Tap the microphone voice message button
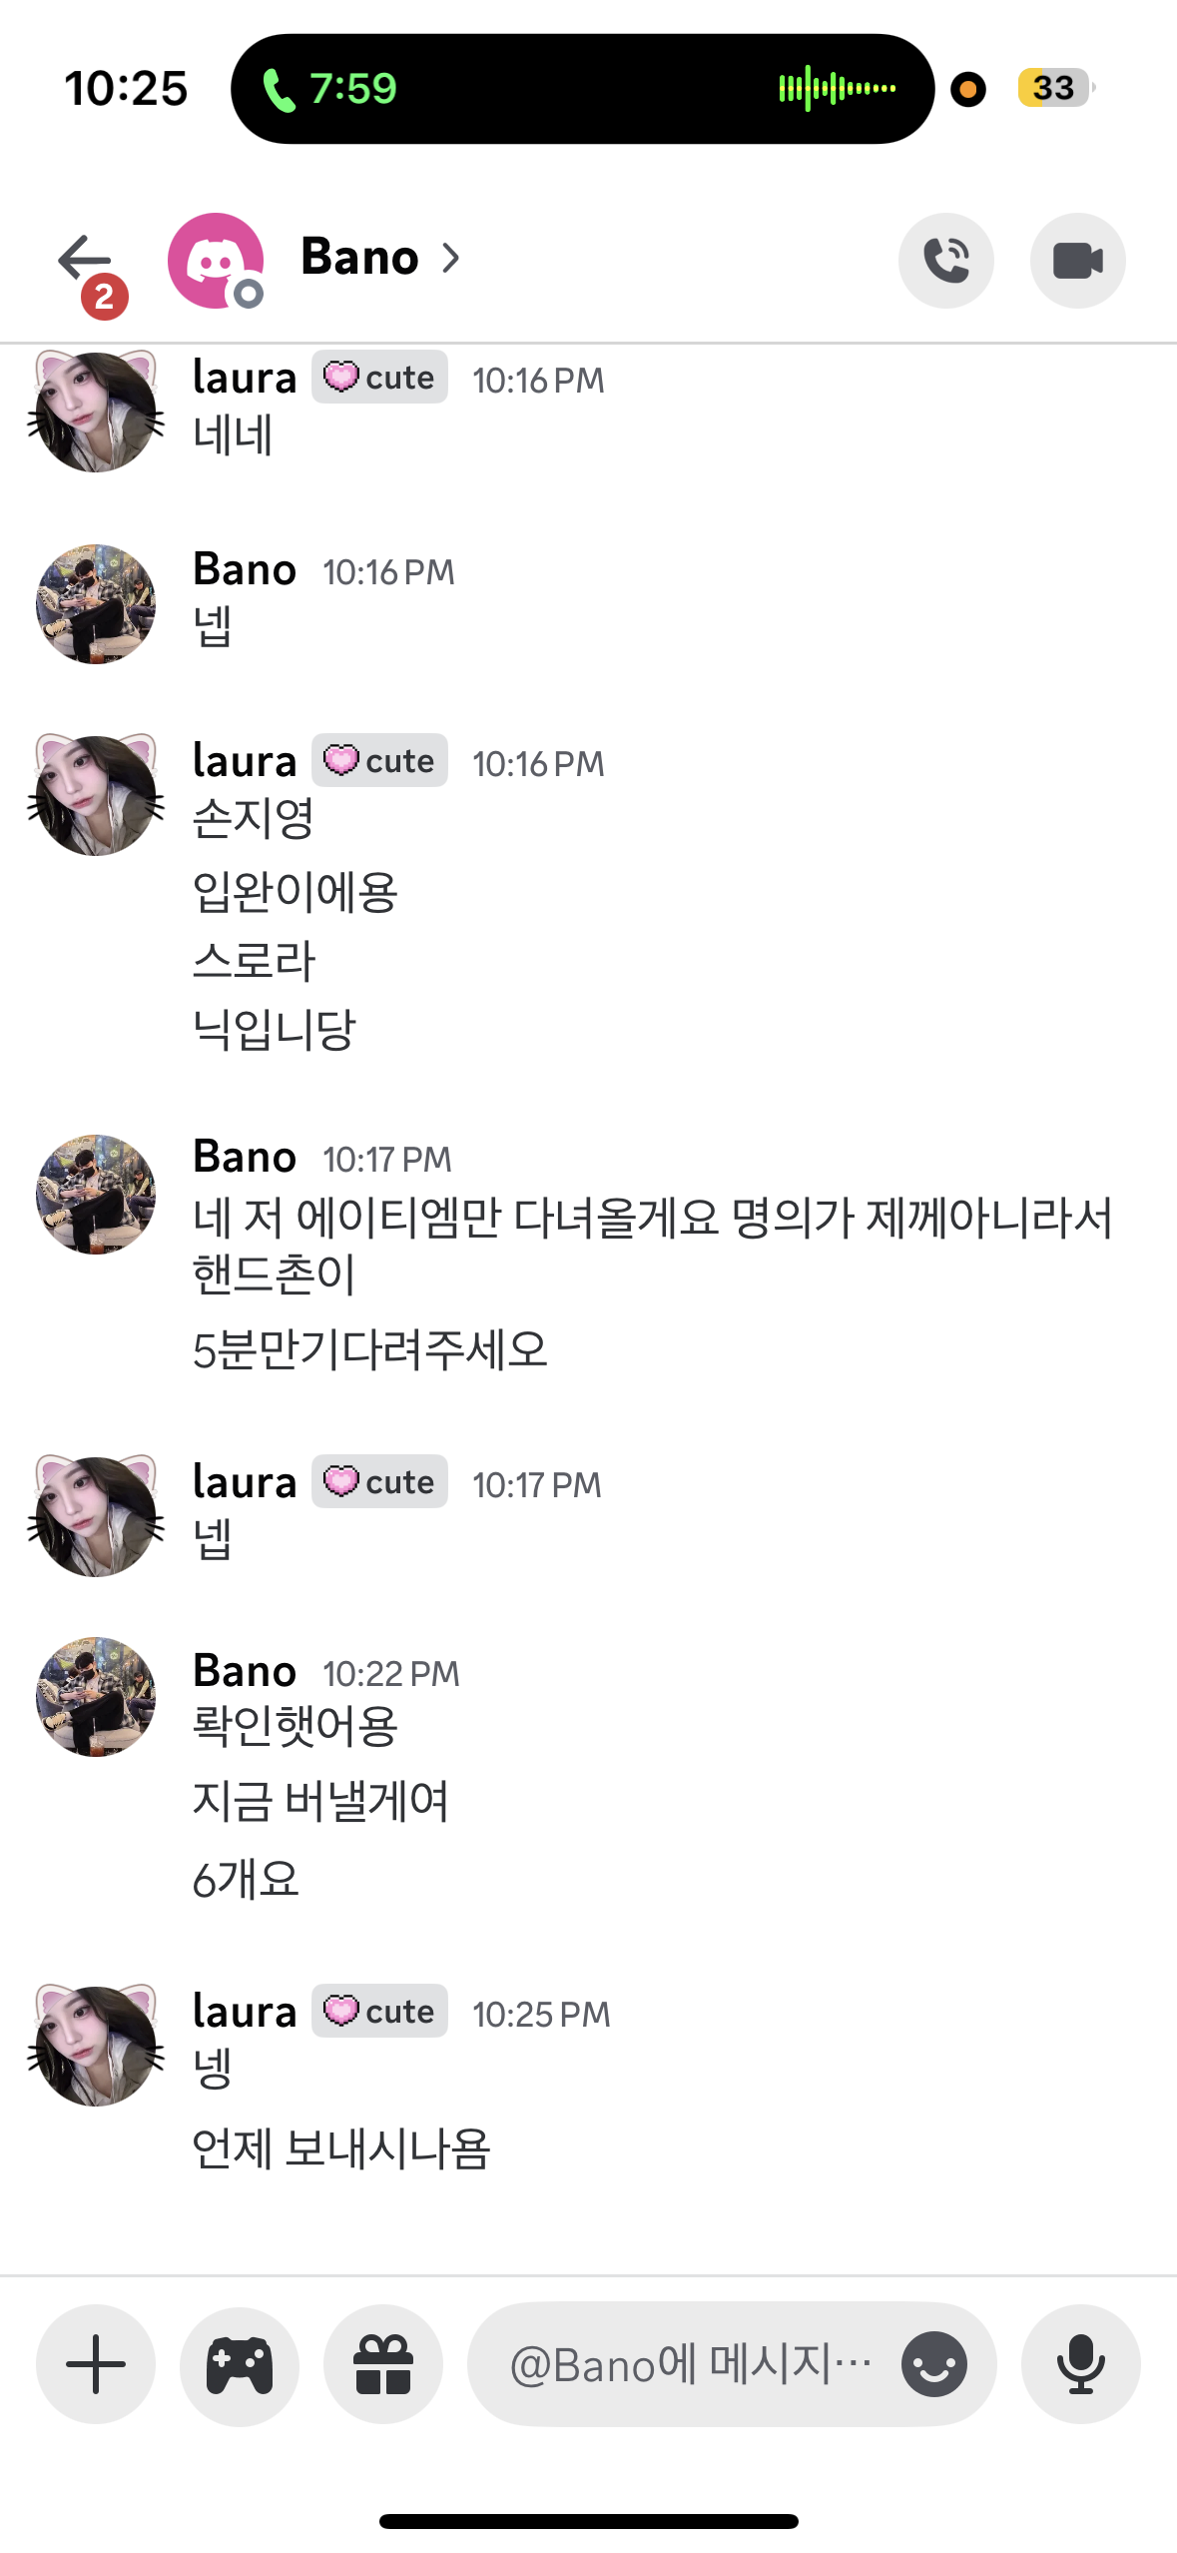 point(1080,2363)
